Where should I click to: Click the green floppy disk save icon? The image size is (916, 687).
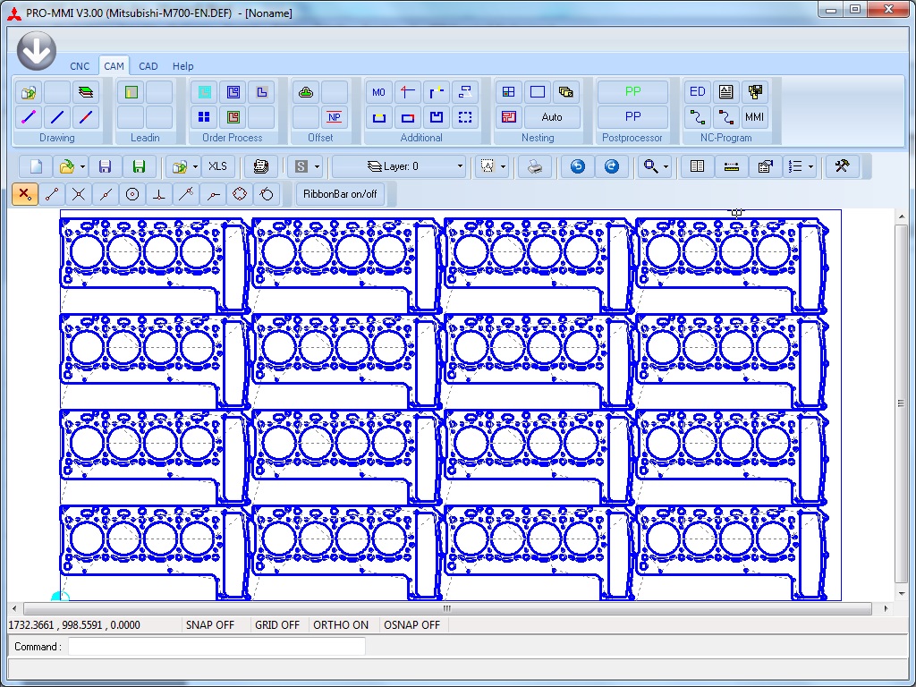click(x=139, y=166)
